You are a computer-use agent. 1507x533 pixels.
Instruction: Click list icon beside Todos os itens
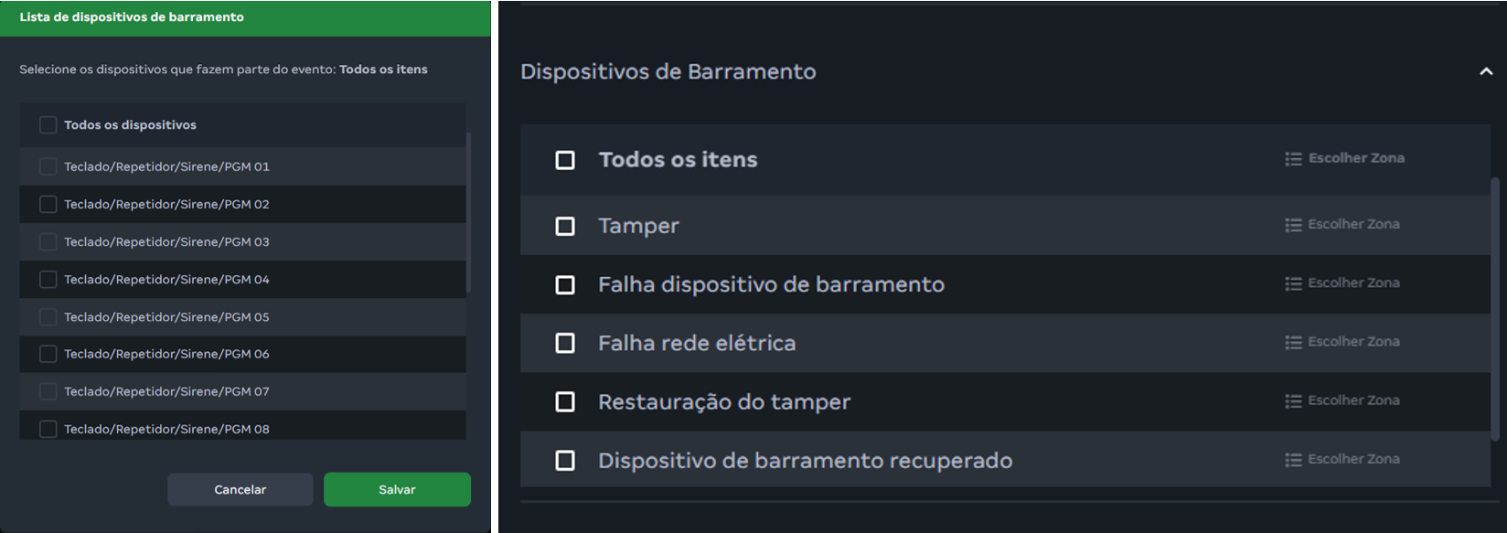(1293, 159)
